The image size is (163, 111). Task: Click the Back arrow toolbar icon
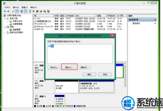click(x=5, y=11)
